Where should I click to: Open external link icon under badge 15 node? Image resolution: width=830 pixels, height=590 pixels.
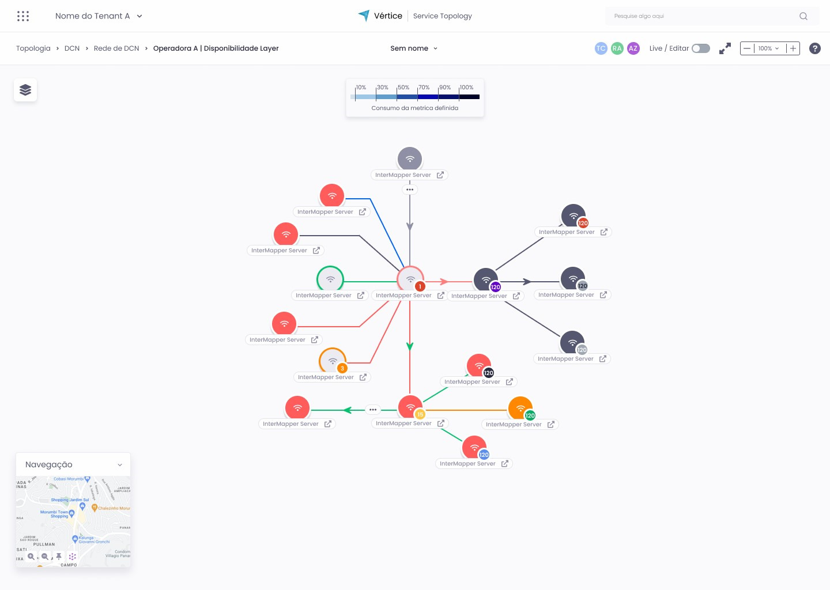441,423
